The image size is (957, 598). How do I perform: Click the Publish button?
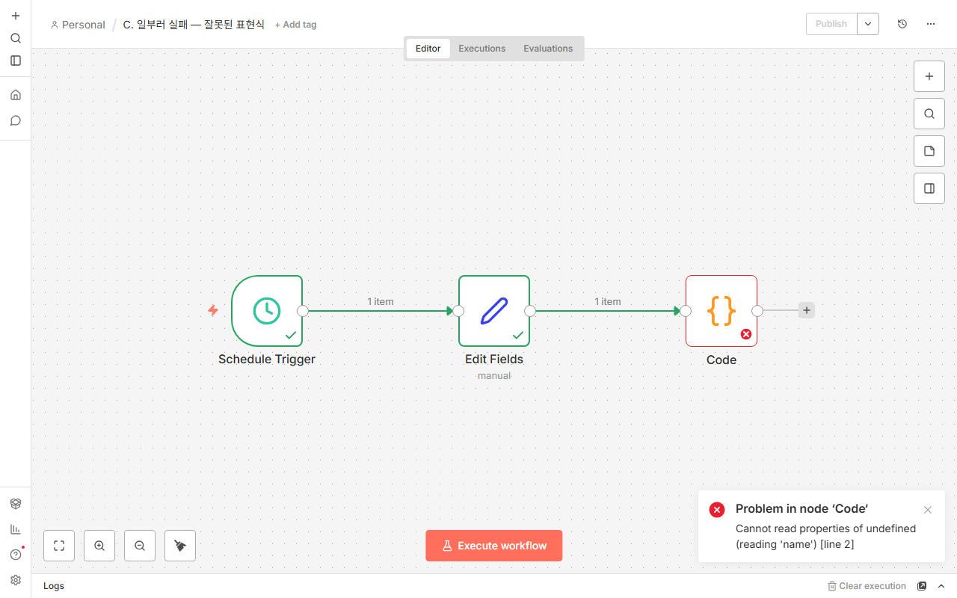coord(831,24)
